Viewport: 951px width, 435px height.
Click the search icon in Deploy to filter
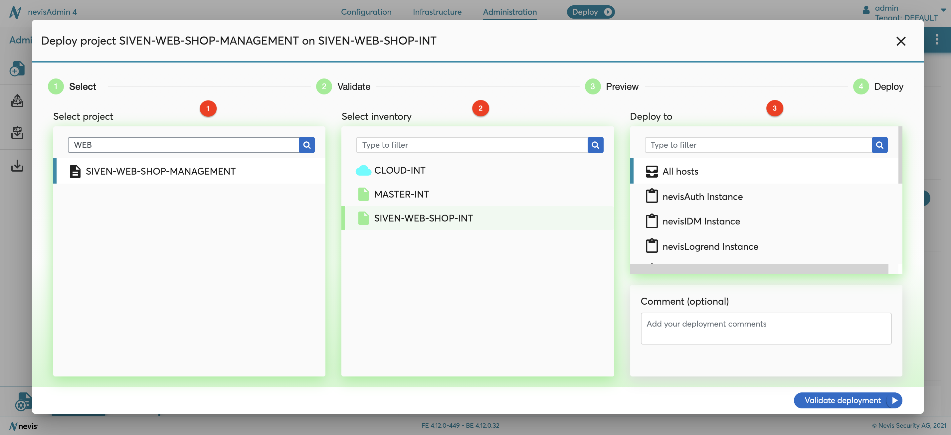[879, 145]
